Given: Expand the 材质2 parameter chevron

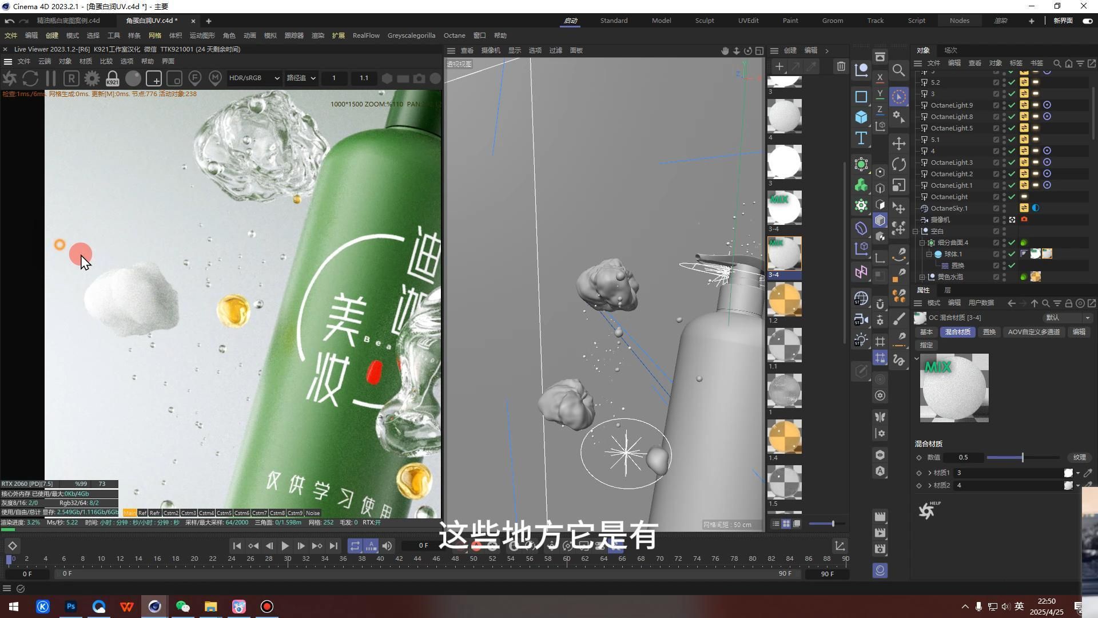Looking at the screenshot, I should tap(930, 485).
